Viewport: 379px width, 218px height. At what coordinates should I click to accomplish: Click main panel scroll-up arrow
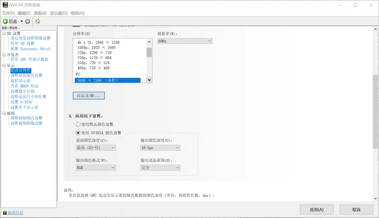pos(375,29)
